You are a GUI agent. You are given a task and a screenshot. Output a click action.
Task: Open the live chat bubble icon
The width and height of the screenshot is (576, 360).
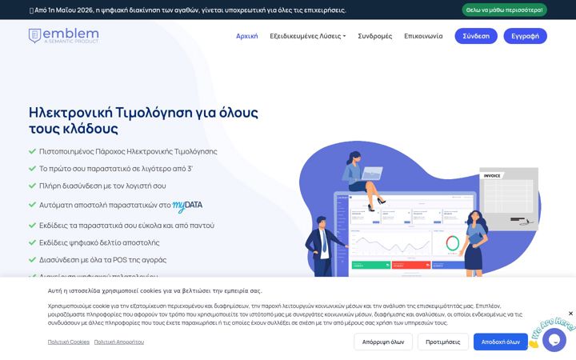pos(554,340)
